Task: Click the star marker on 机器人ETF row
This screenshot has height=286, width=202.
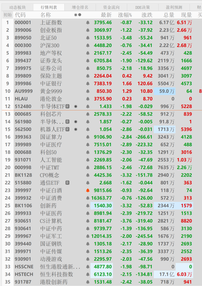Action: (x=76, y=129)
